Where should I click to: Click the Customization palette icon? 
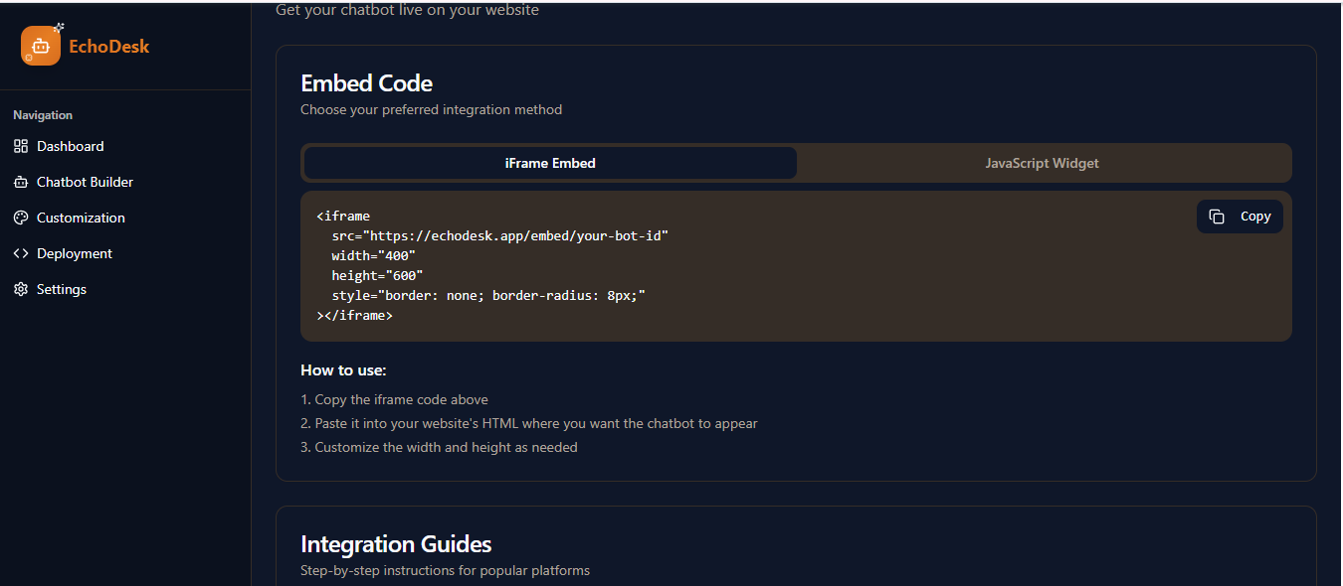(x=21, y=218)
